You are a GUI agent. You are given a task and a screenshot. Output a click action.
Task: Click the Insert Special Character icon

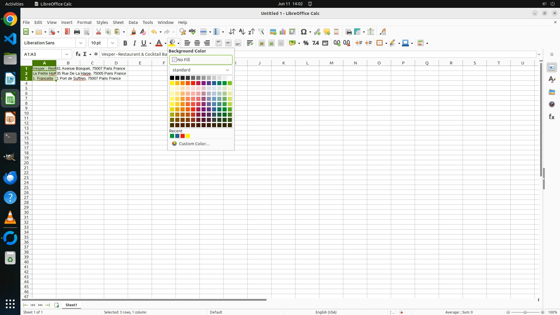click(304, 32)
